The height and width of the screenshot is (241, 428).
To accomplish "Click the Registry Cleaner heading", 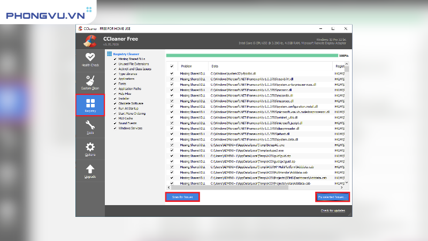I will click(x=126, y=54).
